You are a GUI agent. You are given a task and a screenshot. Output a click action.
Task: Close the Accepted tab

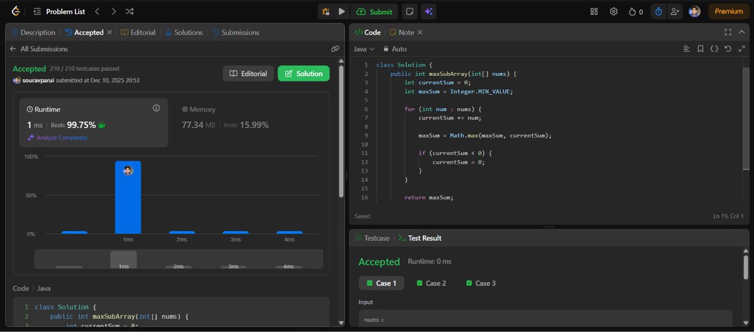point(110,32)
